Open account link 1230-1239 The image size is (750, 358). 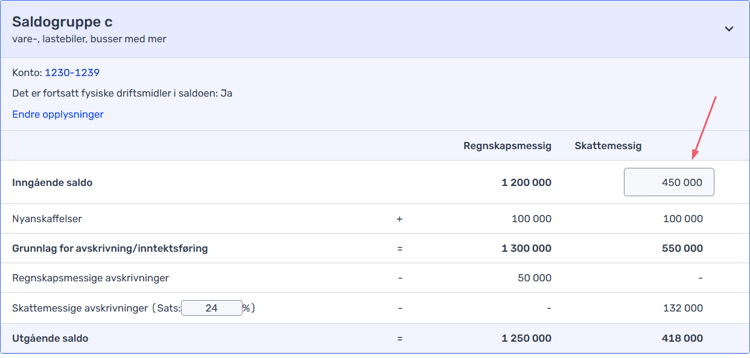(72, 73)
